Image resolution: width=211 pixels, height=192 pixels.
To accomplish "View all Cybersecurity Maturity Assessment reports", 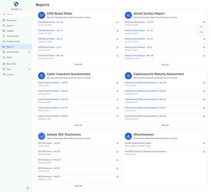I will (x=165, y=125).
